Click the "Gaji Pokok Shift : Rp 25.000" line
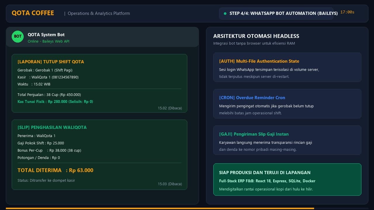This screenshot has width=374, height=210. coord(41,143)
